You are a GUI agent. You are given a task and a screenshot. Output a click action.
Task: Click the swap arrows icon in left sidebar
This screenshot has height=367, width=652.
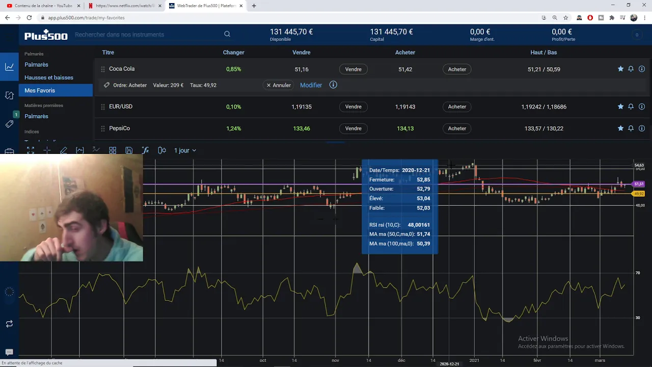[x=9, y=324]
